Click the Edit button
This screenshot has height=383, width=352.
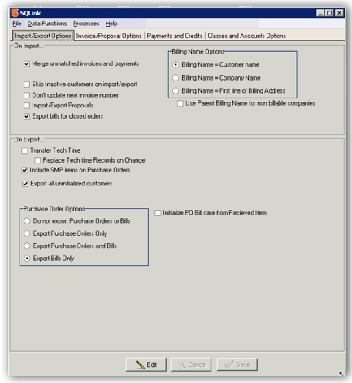(146, 364)
